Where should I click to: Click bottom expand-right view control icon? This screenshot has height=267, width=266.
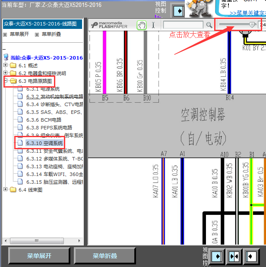click(x=217, y=256)
